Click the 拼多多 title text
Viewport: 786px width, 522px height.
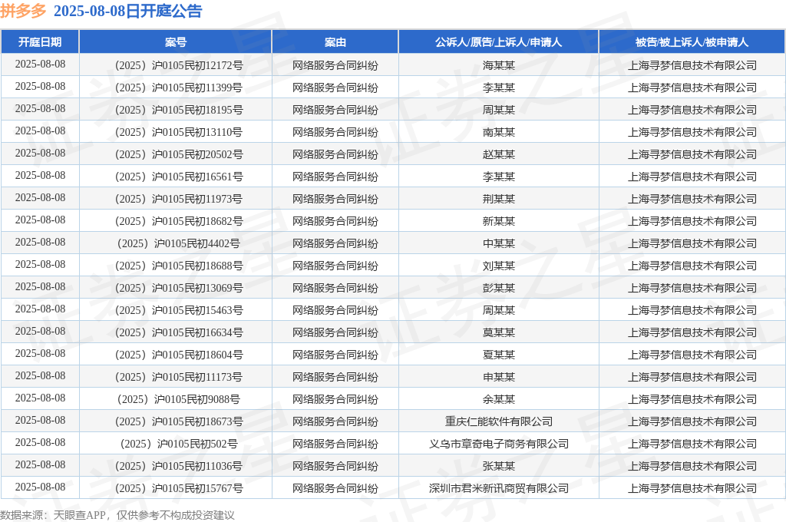pyautogui.click(x=23, y=11)
